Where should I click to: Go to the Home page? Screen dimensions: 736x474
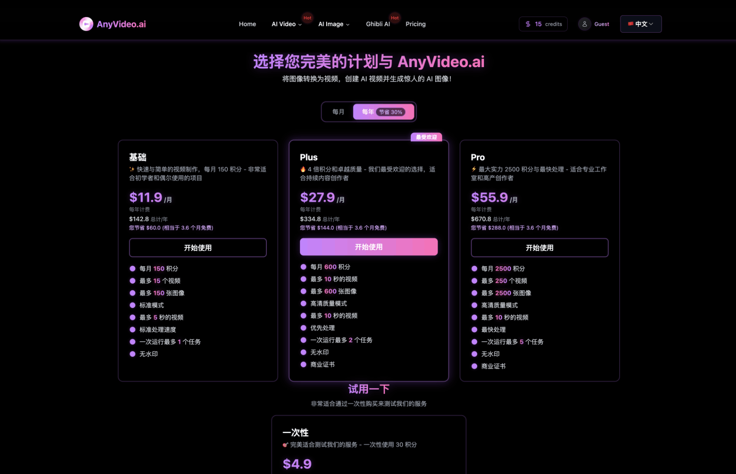tap(247, 24)
